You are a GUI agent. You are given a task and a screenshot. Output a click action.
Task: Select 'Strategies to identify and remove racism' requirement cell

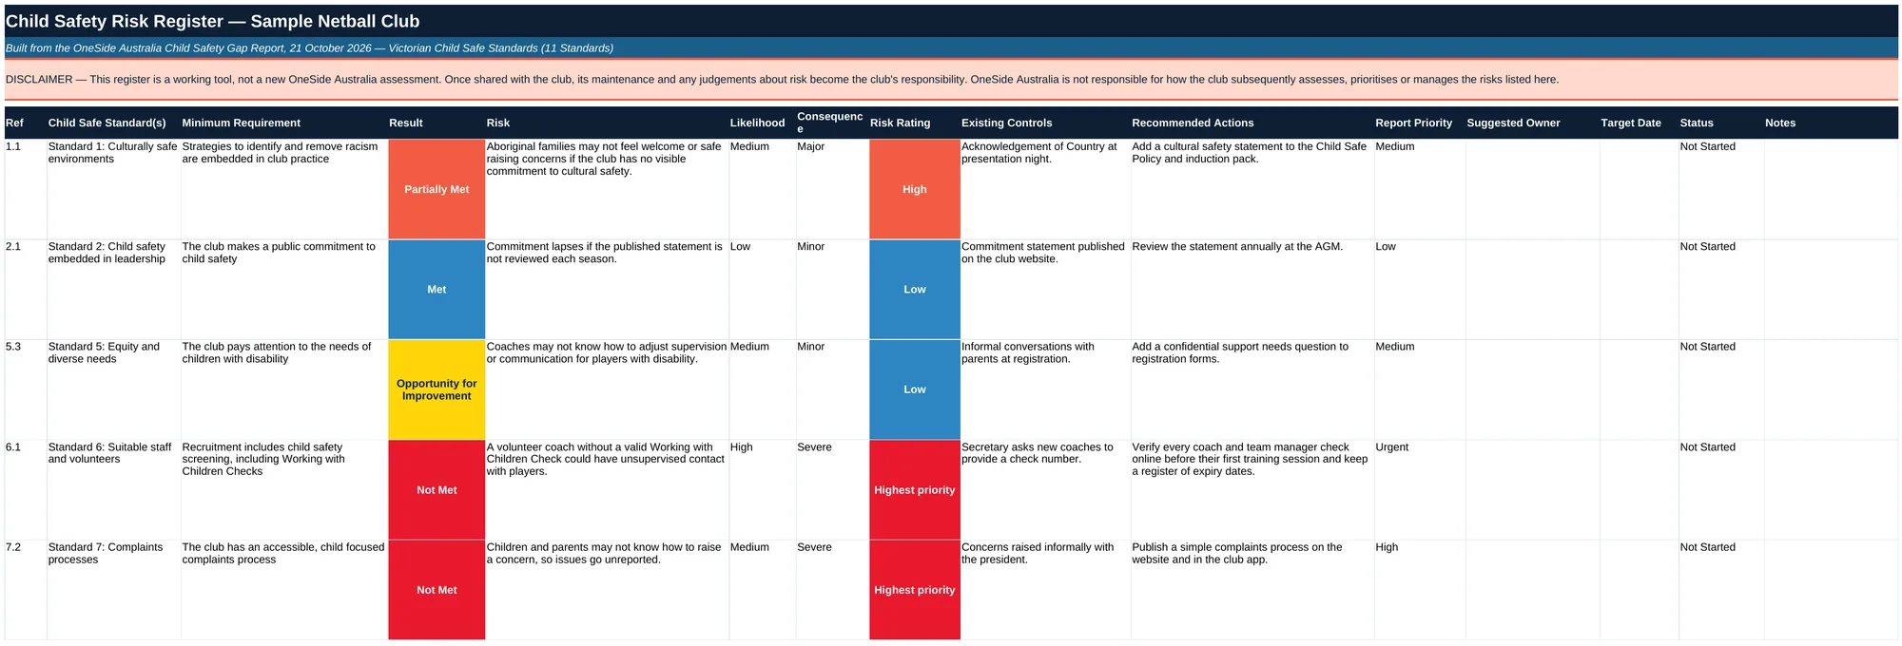point(284,189)
